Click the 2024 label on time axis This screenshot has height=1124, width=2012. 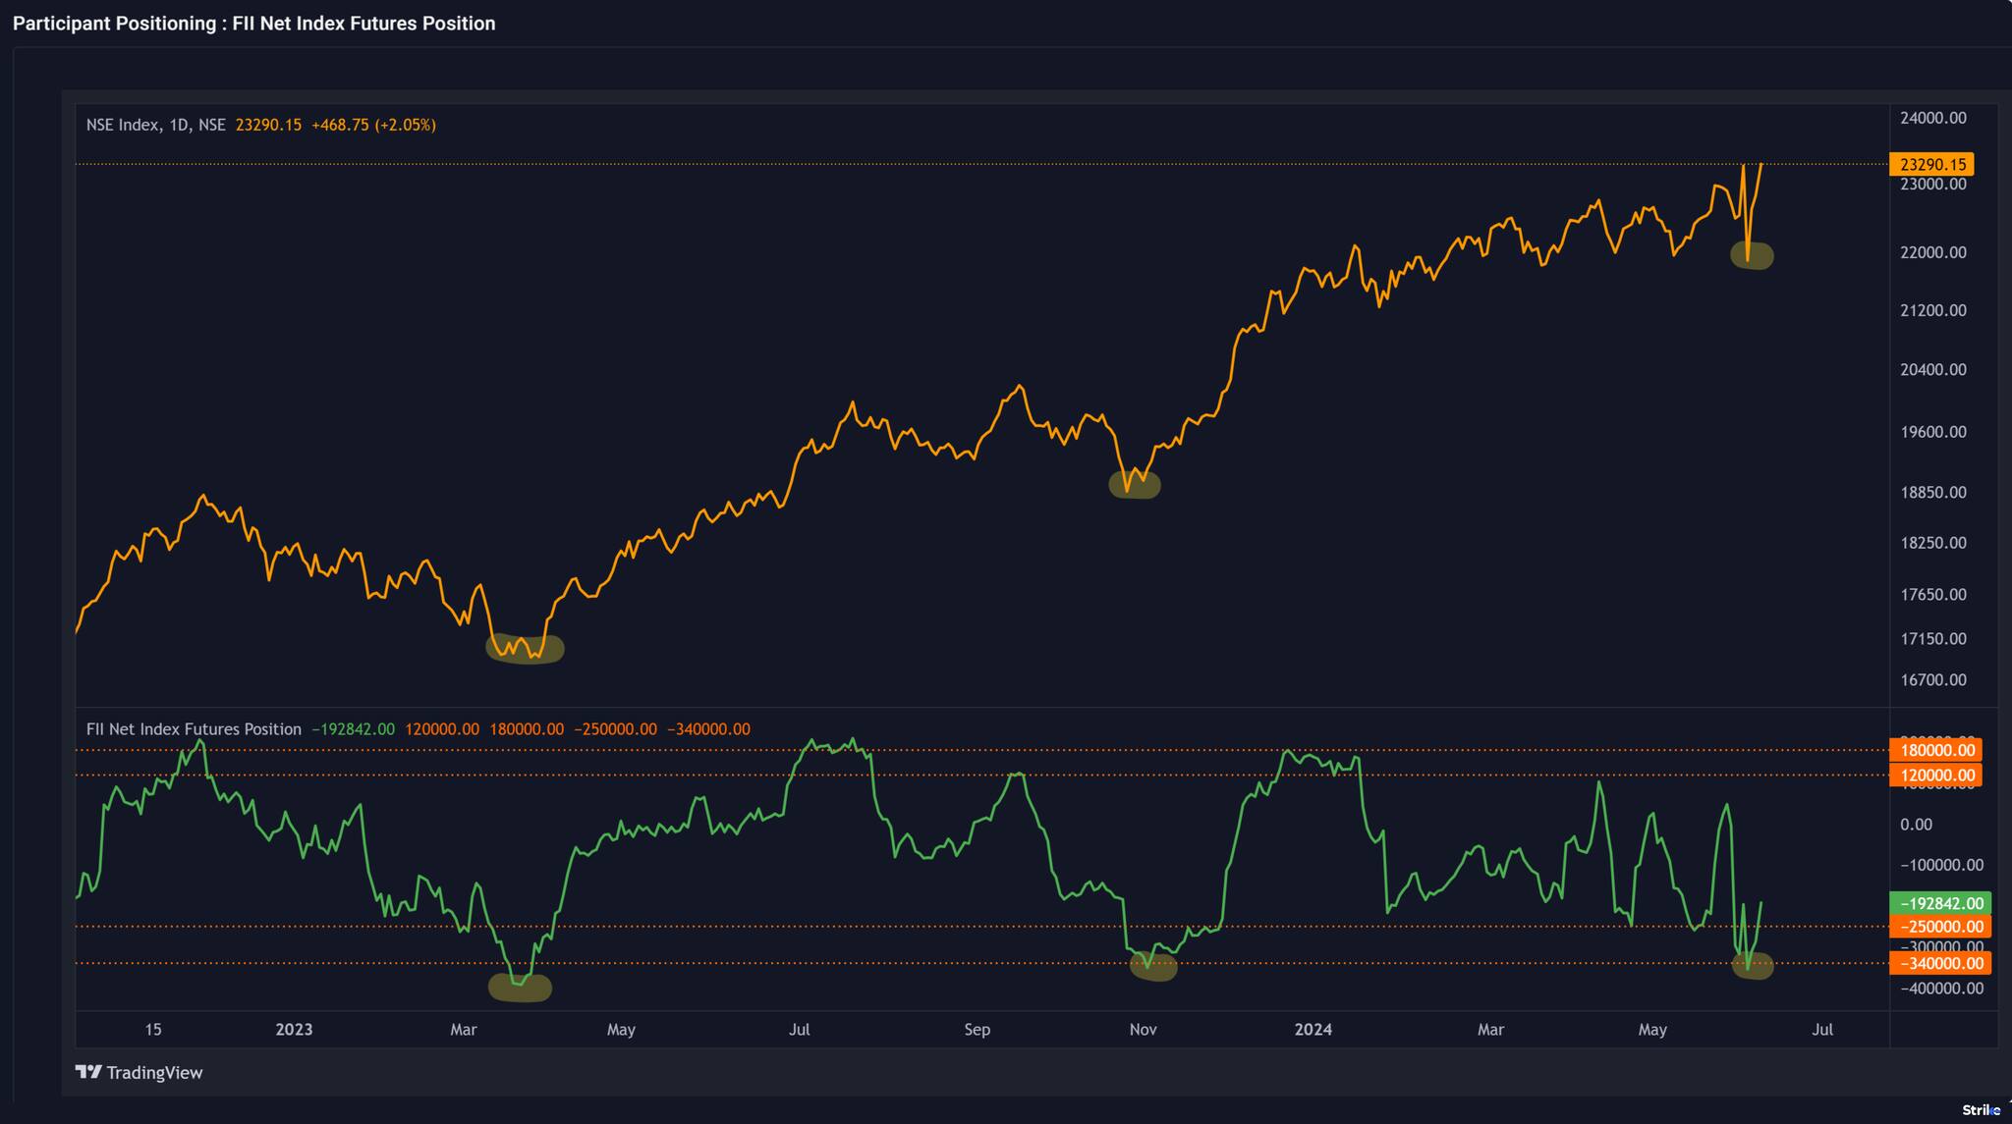click(x=1313, y=1030)
